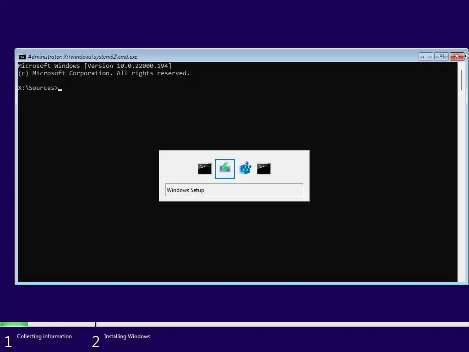The image size is (469, 352).
Task: Pick the Command Prompt icon right of Registry Editor
Action: [x=263, y=168]
